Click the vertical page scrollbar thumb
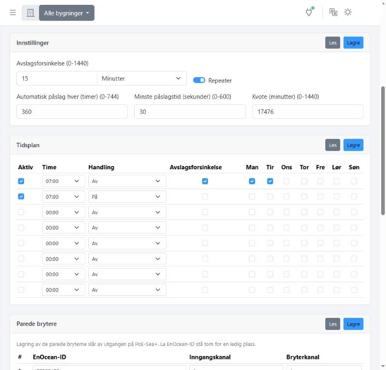This screenshot has height=370, width=386. point(383,151)
